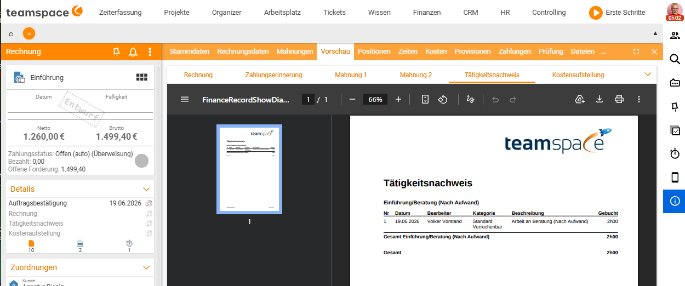Open the PDF viewer more-actions menu
The width and height of the screenshot is (685, 286).
coord(639,99)
